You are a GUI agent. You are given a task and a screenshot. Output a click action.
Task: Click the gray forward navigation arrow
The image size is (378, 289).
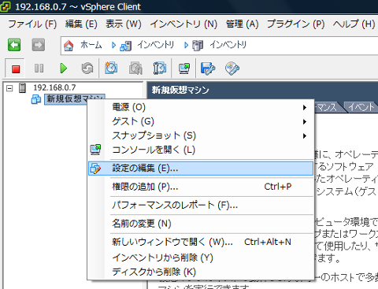point(39,45)
